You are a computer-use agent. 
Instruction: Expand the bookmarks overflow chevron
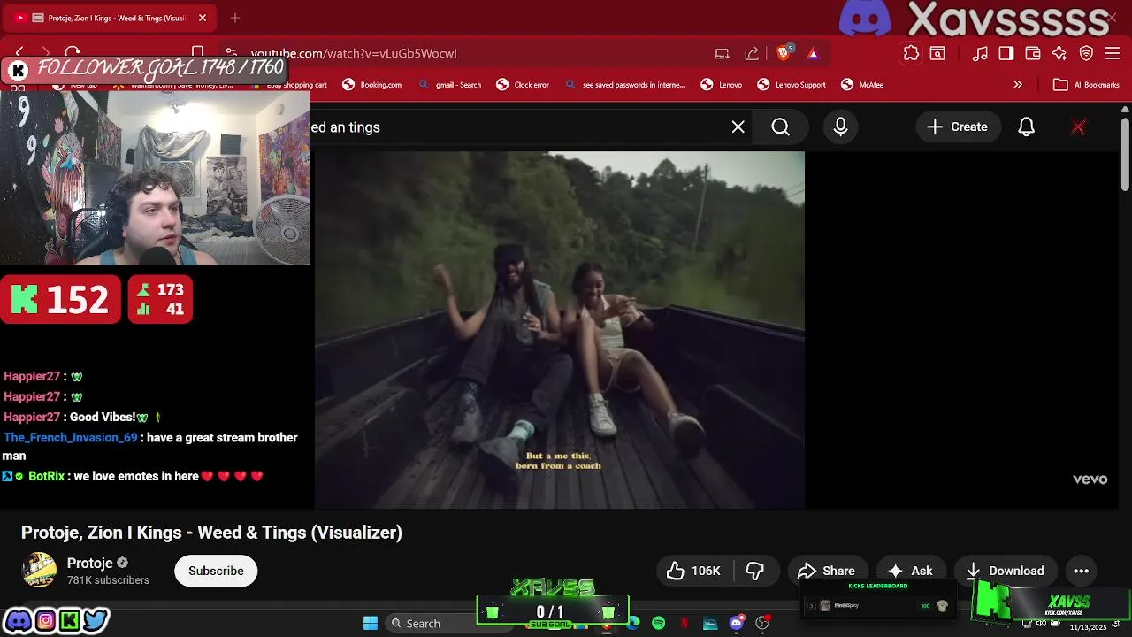[x=1018, y=85]
